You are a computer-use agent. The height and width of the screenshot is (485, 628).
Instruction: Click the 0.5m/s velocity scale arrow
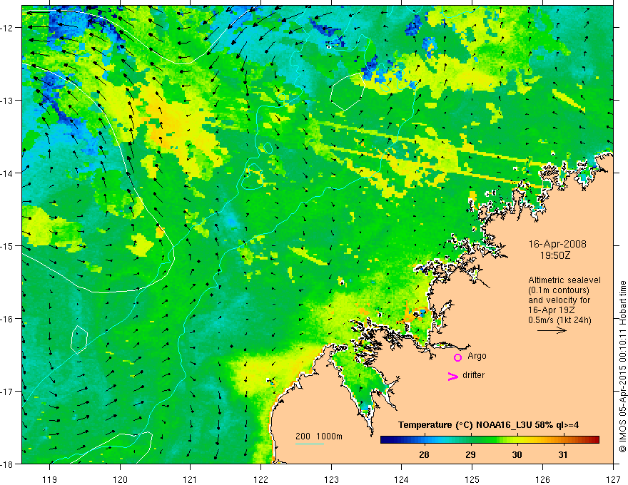coord(552,330)
